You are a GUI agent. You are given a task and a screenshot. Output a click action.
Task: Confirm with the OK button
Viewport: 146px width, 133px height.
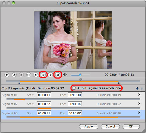(x=131, y=127)
